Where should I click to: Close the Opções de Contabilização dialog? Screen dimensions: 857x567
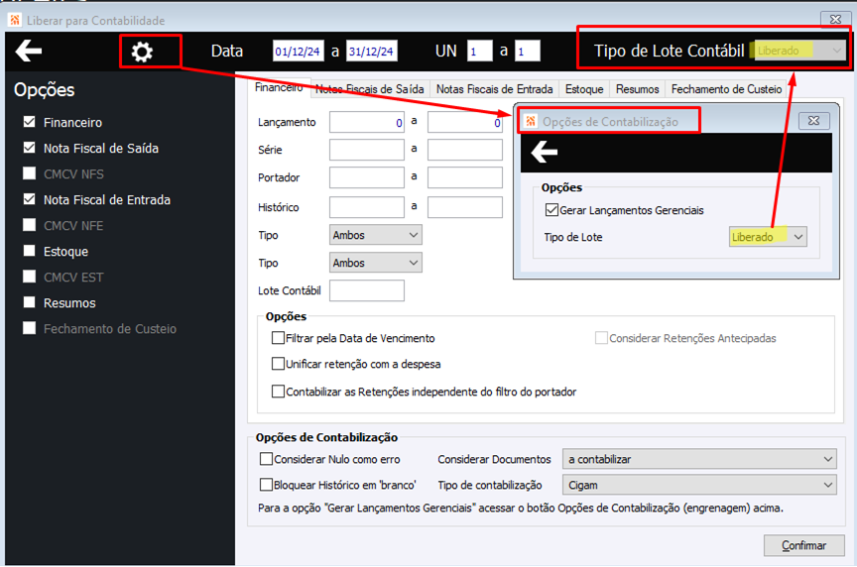point(813,121)
